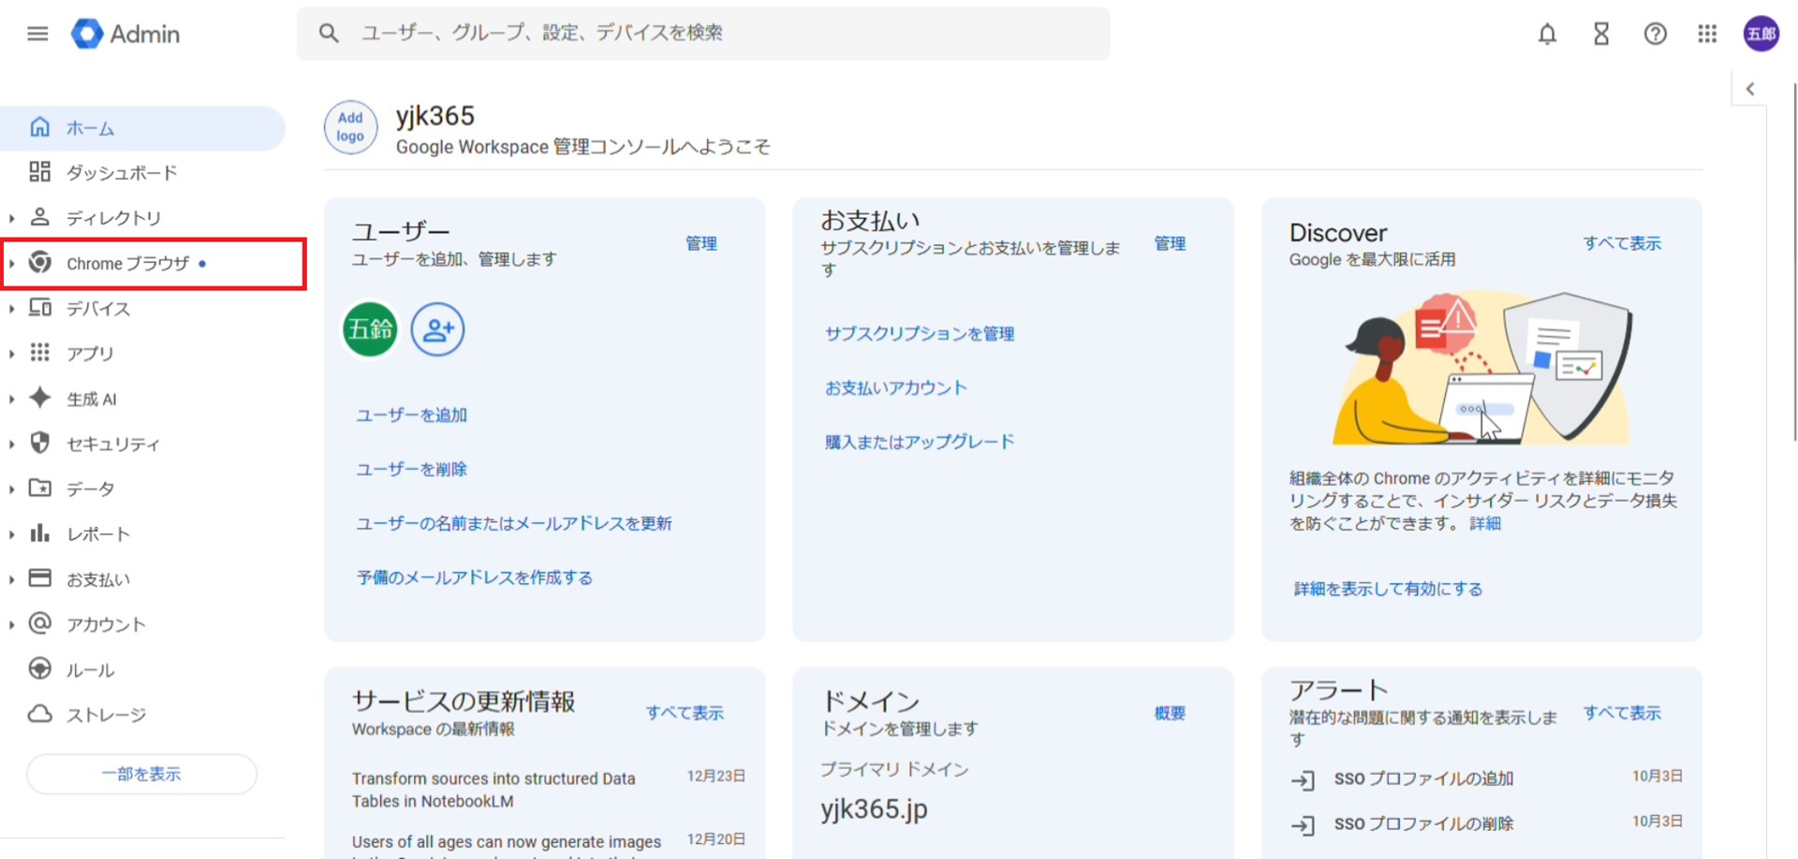The width and height of the screenshot is (1798, 859).
Task: Click the add user icon in the ユーザー card
Action: (437, 329)
